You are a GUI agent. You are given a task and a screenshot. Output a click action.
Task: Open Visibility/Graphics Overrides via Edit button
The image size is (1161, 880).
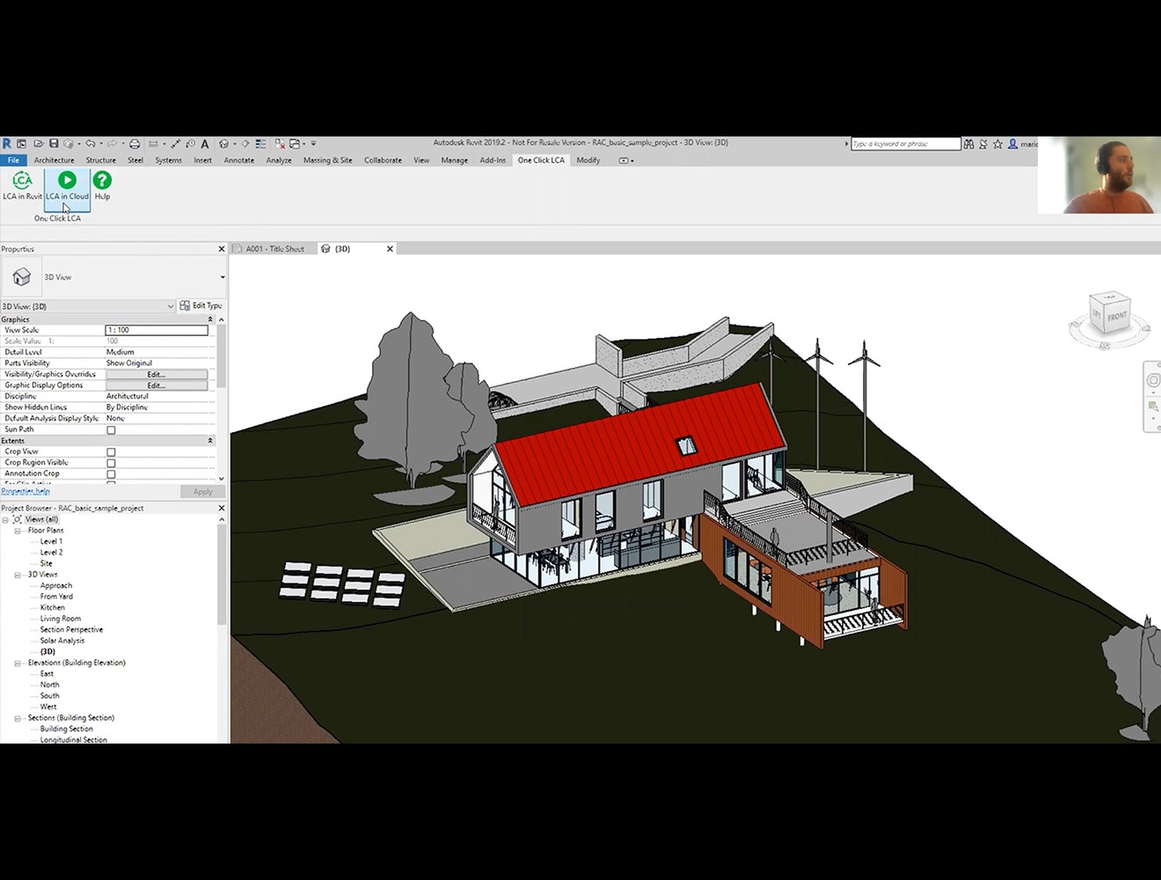tap(155, 373)
